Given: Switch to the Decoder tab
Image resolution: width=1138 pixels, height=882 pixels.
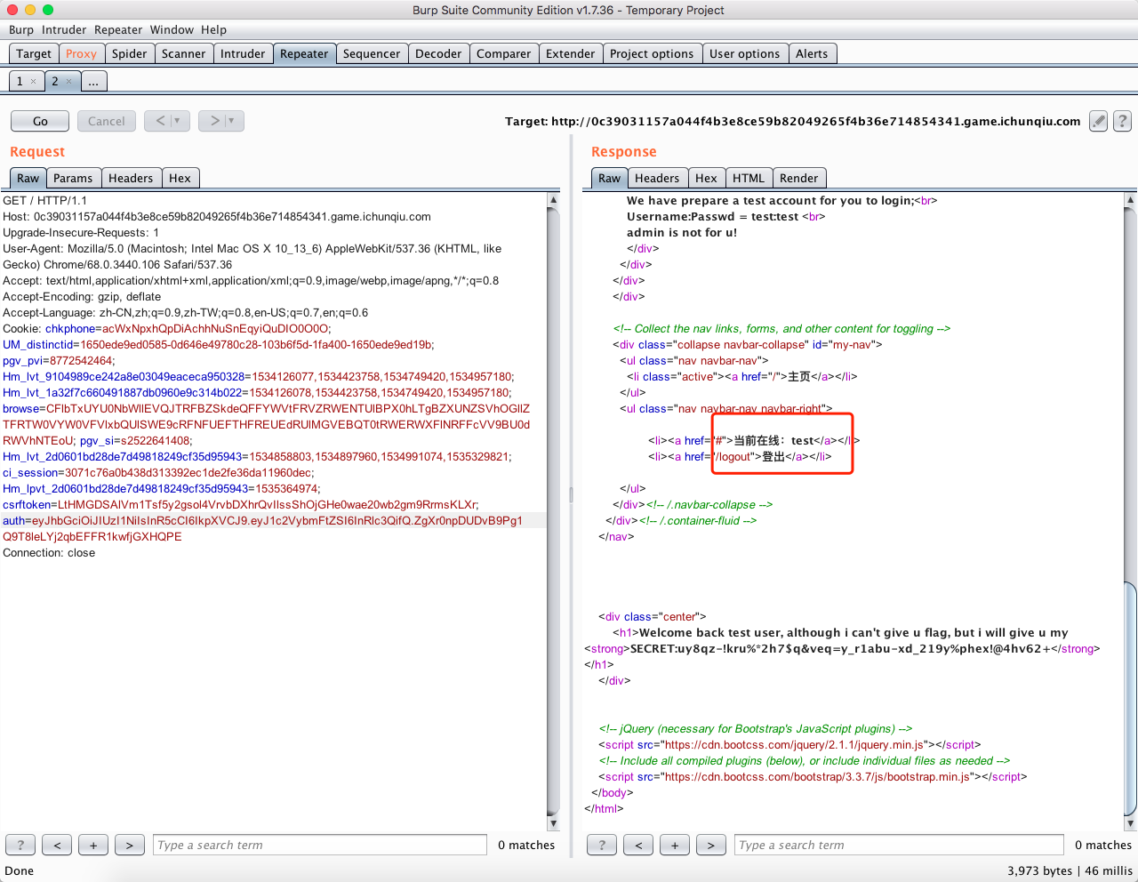Looking at the screenshot, I should 438,53.
